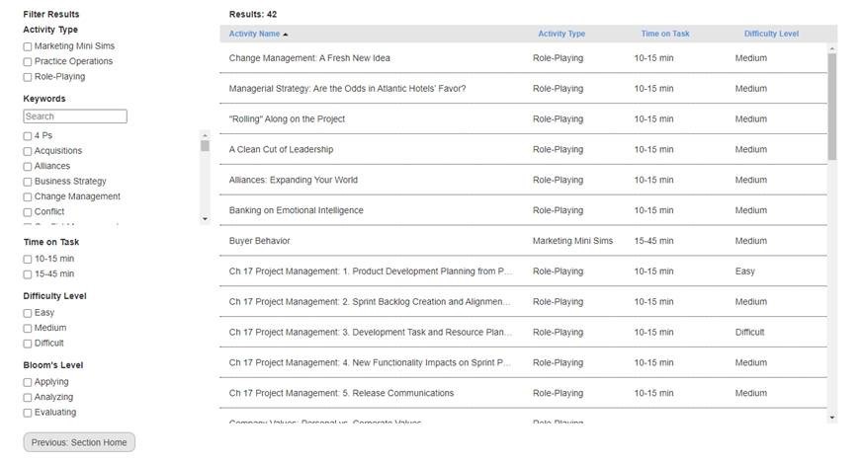This screenshot has width=861, height=464.
Task: Select the Easy difficulty checkbox
Action: (x=28, y=313)
